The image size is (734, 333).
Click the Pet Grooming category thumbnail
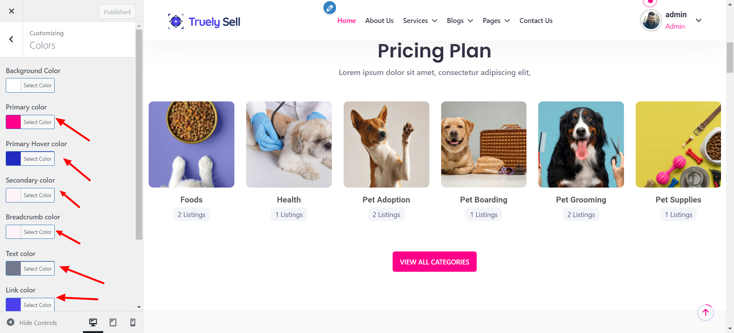581,144
